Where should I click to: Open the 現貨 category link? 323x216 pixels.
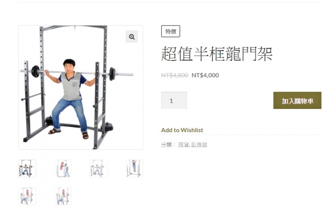pyautogui.click(x=183, y=145)
